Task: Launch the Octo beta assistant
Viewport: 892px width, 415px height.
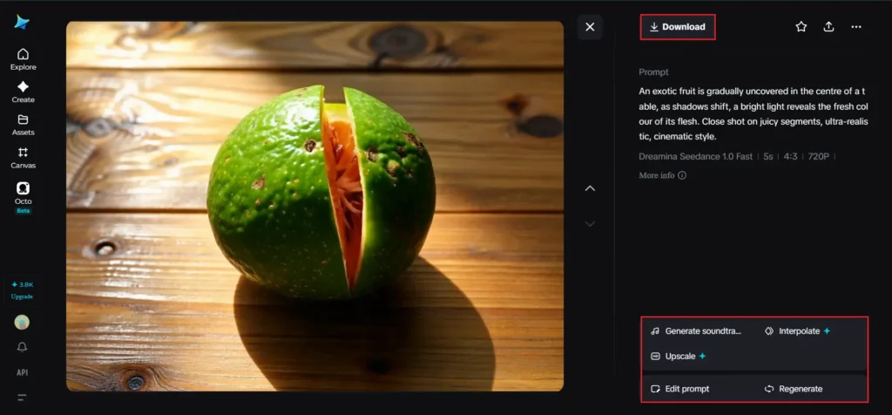Action: (x=23, y=197)
